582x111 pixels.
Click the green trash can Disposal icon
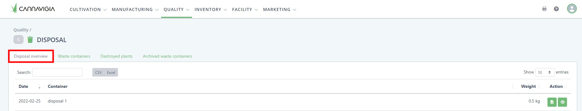(30, 40)
